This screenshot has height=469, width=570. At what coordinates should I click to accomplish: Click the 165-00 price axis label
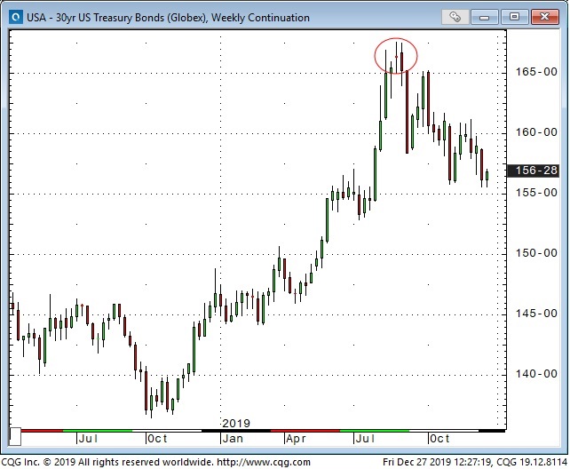[536, 72]
